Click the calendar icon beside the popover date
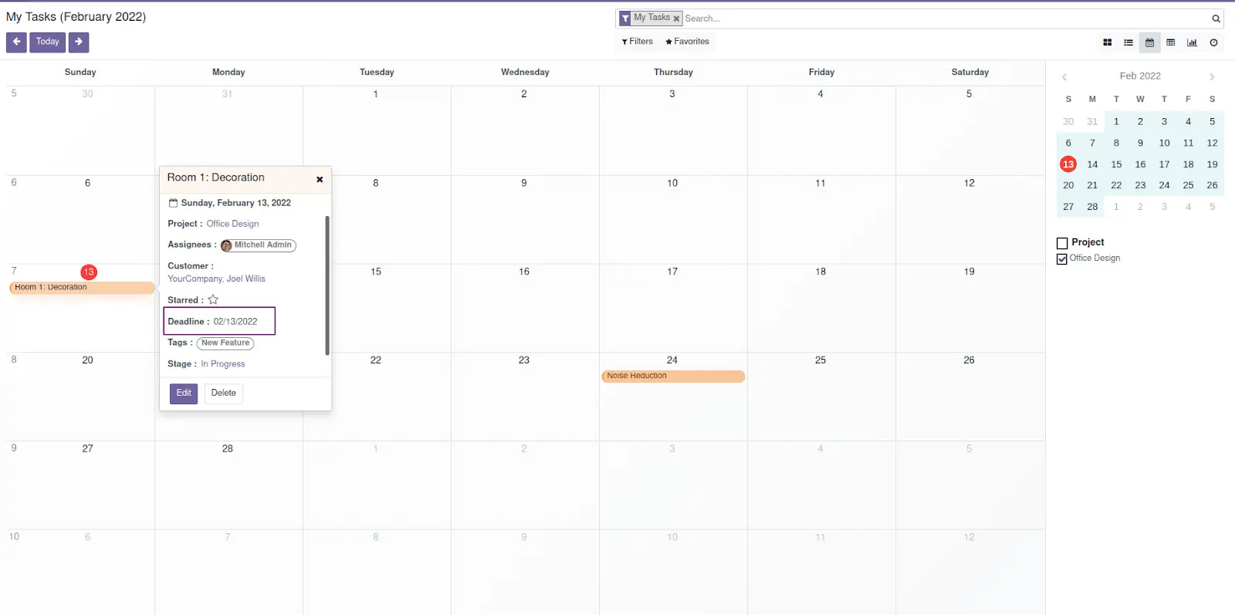 173,203
